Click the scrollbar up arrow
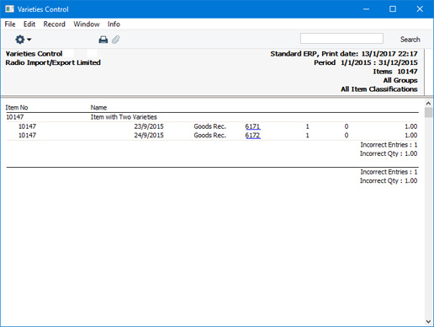434x327 pixels. pos(428,104)
